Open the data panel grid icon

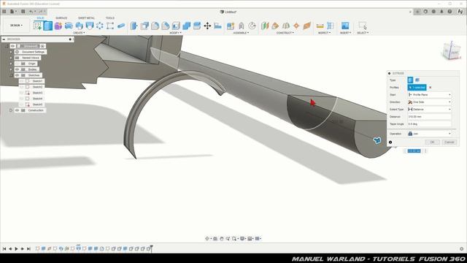(x=4, y=12)
